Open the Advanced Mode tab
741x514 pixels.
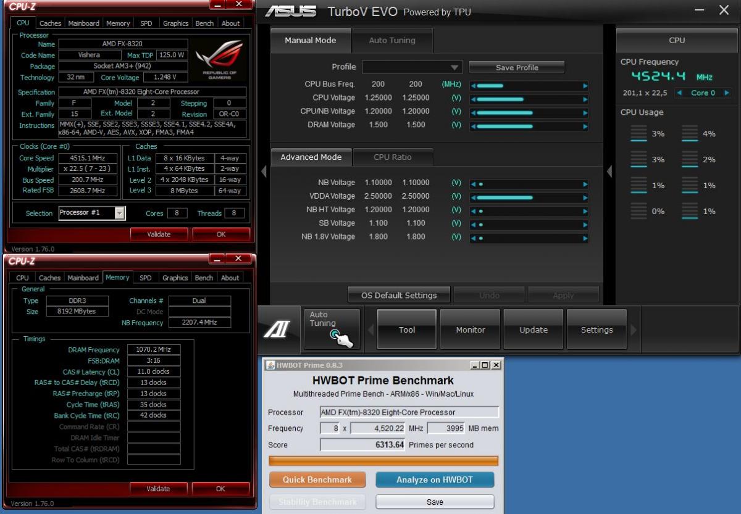pos(311,157)
